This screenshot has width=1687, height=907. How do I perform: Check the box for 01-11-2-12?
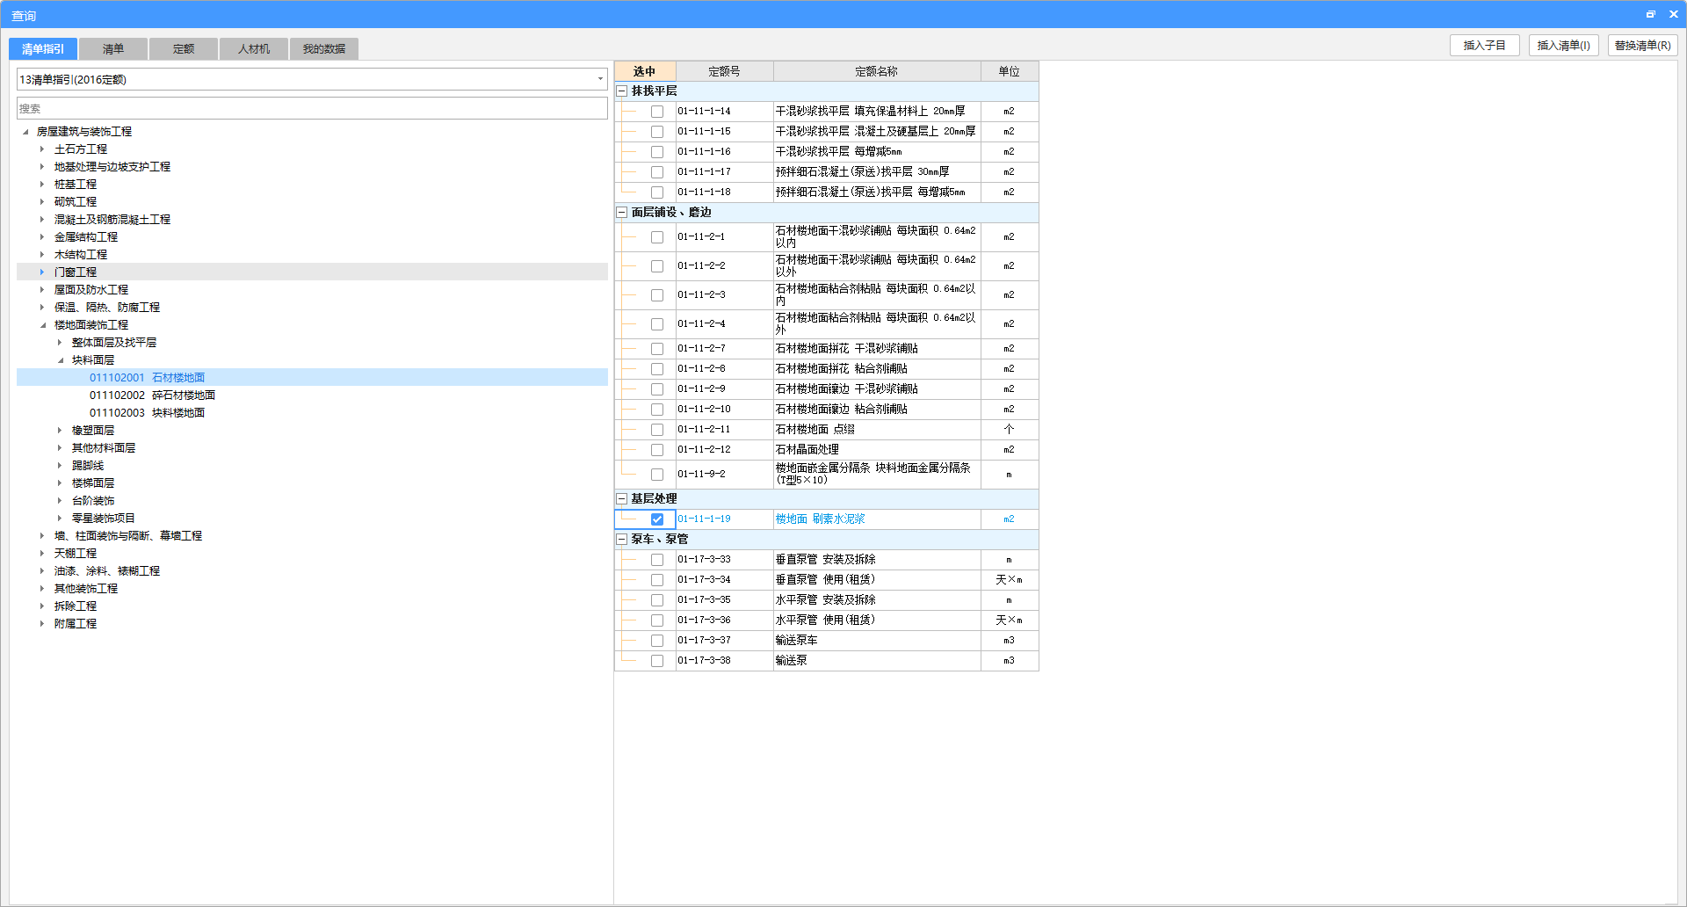657,450
